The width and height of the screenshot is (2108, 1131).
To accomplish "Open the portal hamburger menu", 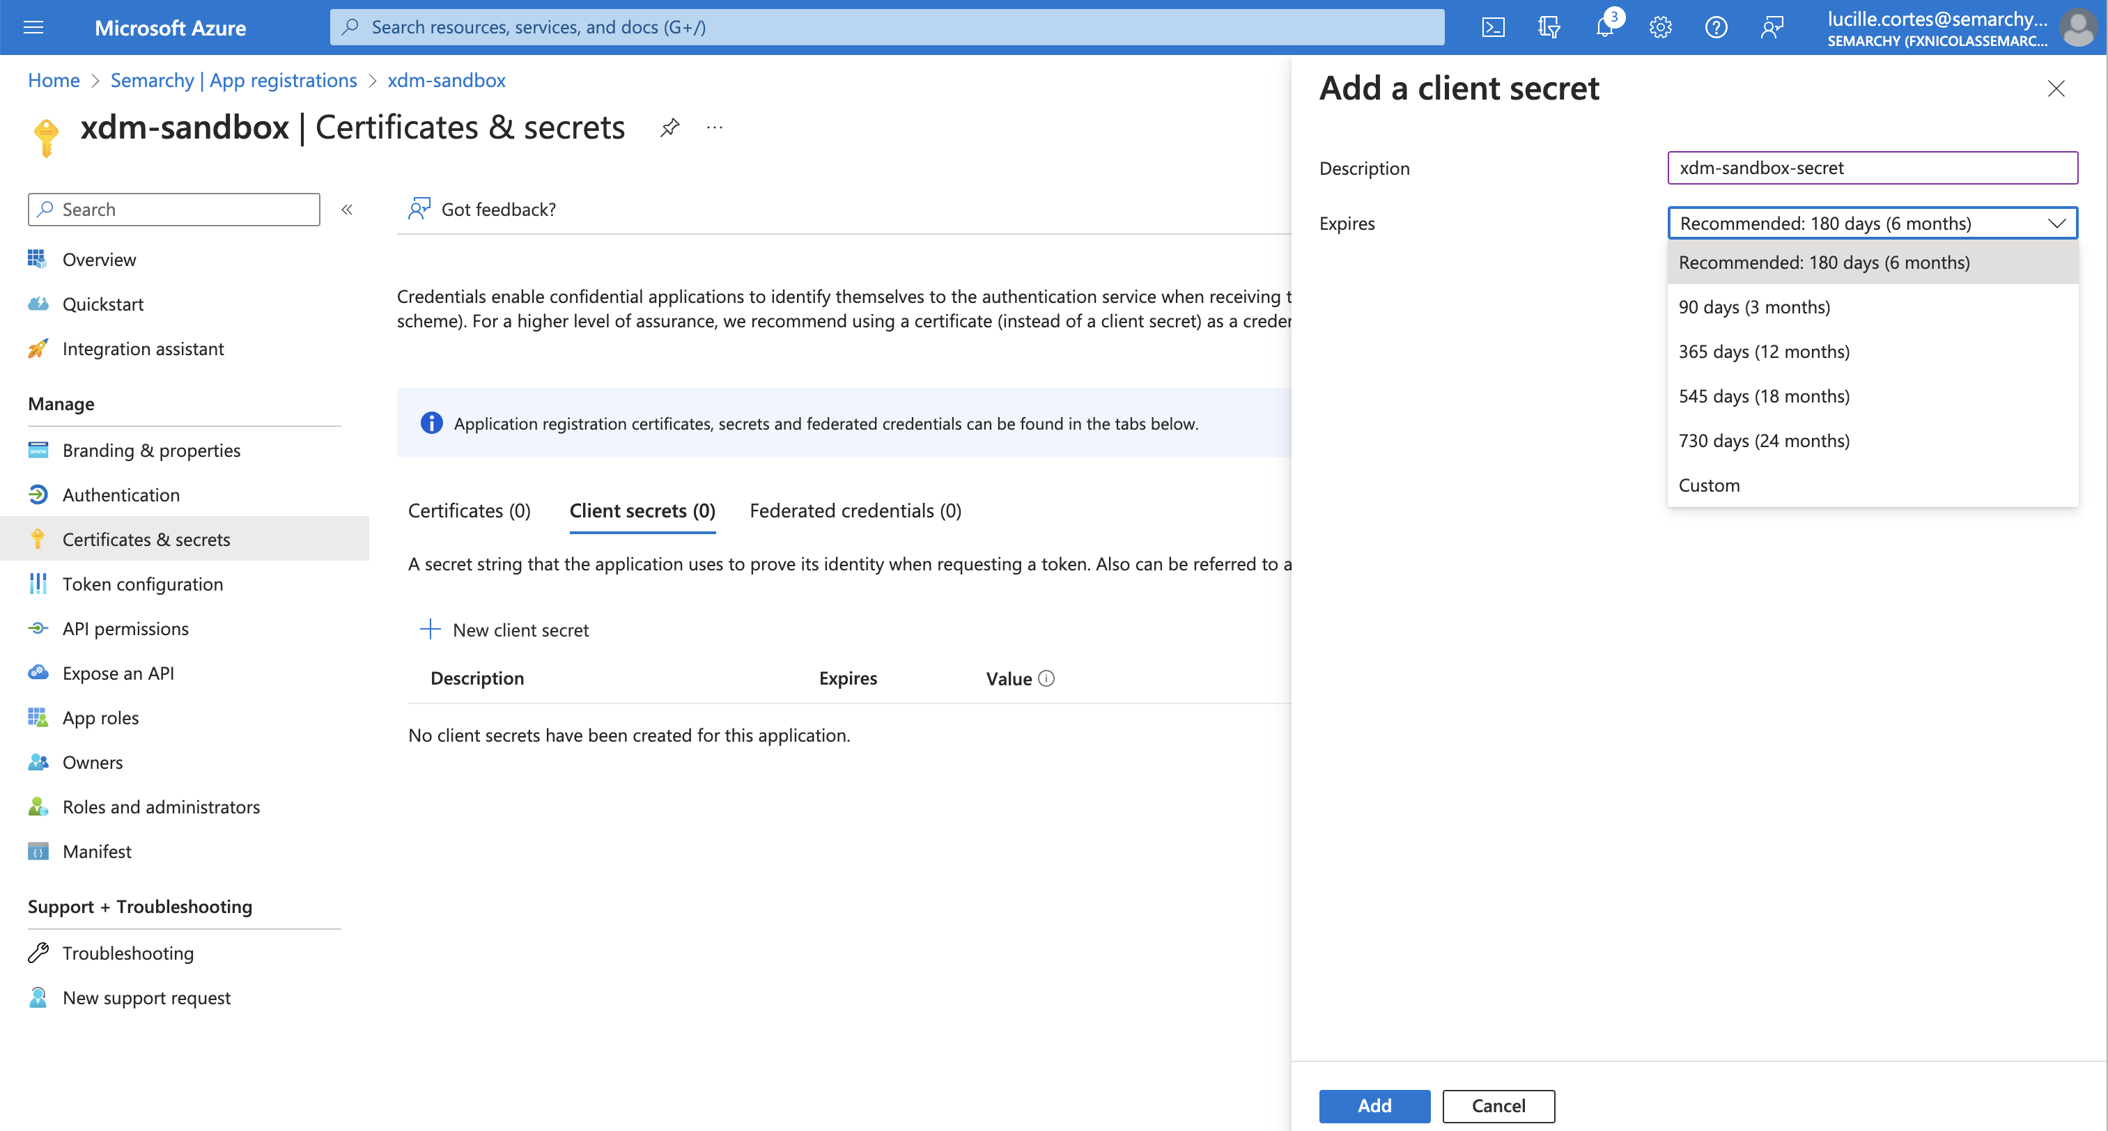I will pos(33,26).
